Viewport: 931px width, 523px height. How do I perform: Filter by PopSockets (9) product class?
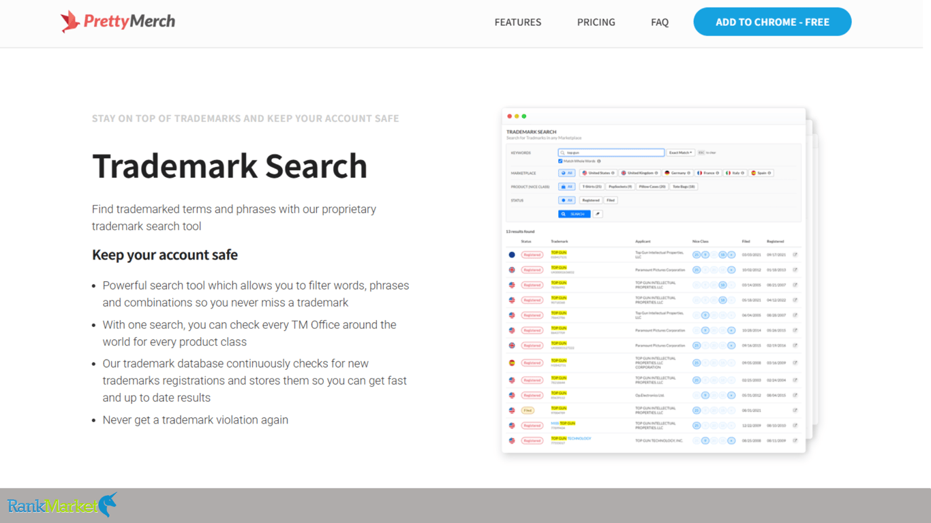pyautogui.click(x=620, y=187)
